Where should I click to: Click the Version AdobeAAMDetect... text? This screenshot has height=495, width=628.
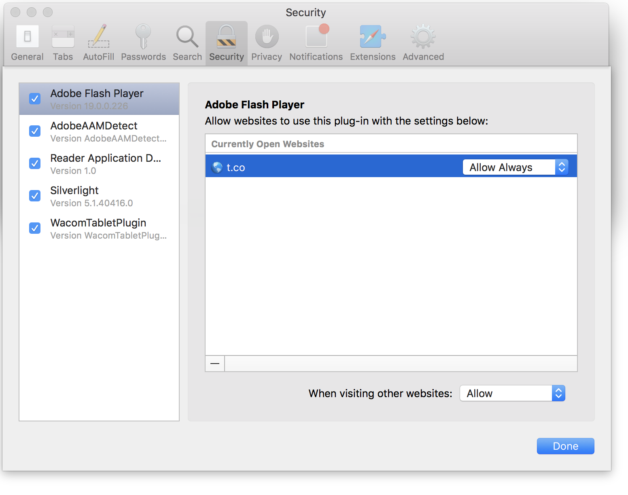coord(108,138)
